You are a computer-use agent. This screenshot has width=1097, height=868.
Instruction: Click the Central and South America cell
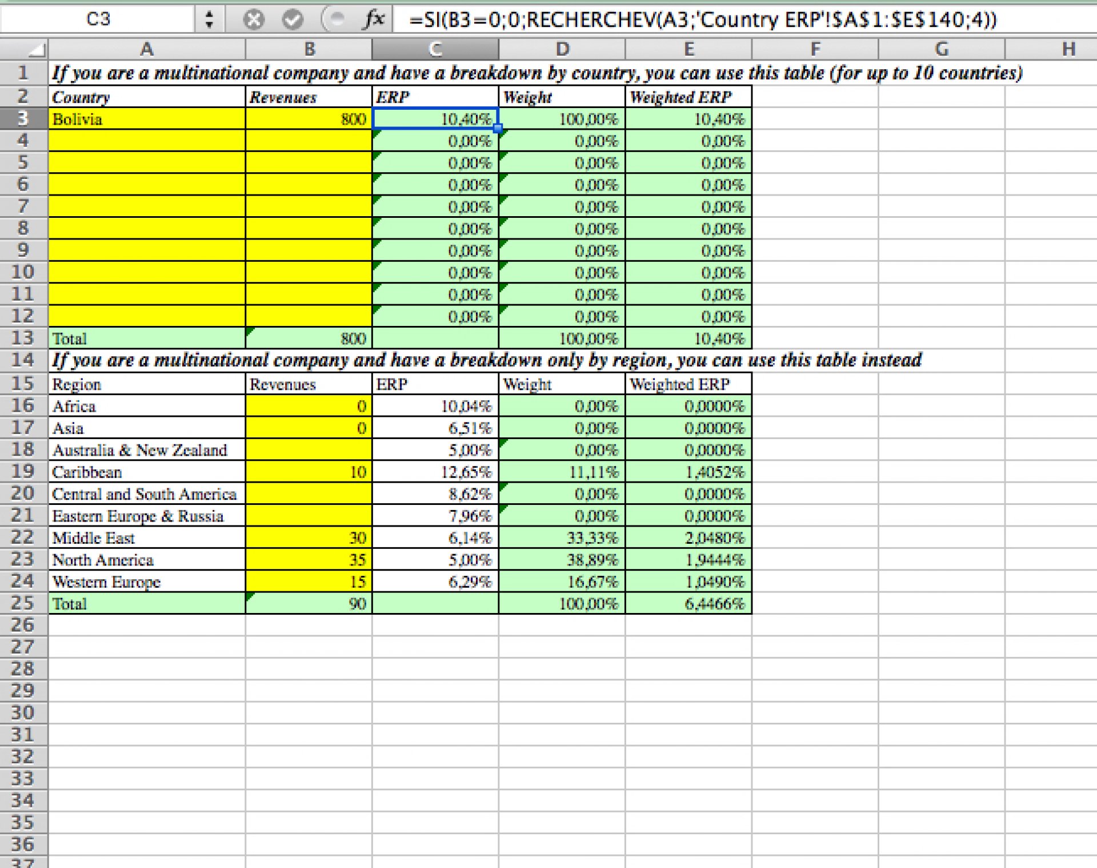click(147, 493)
